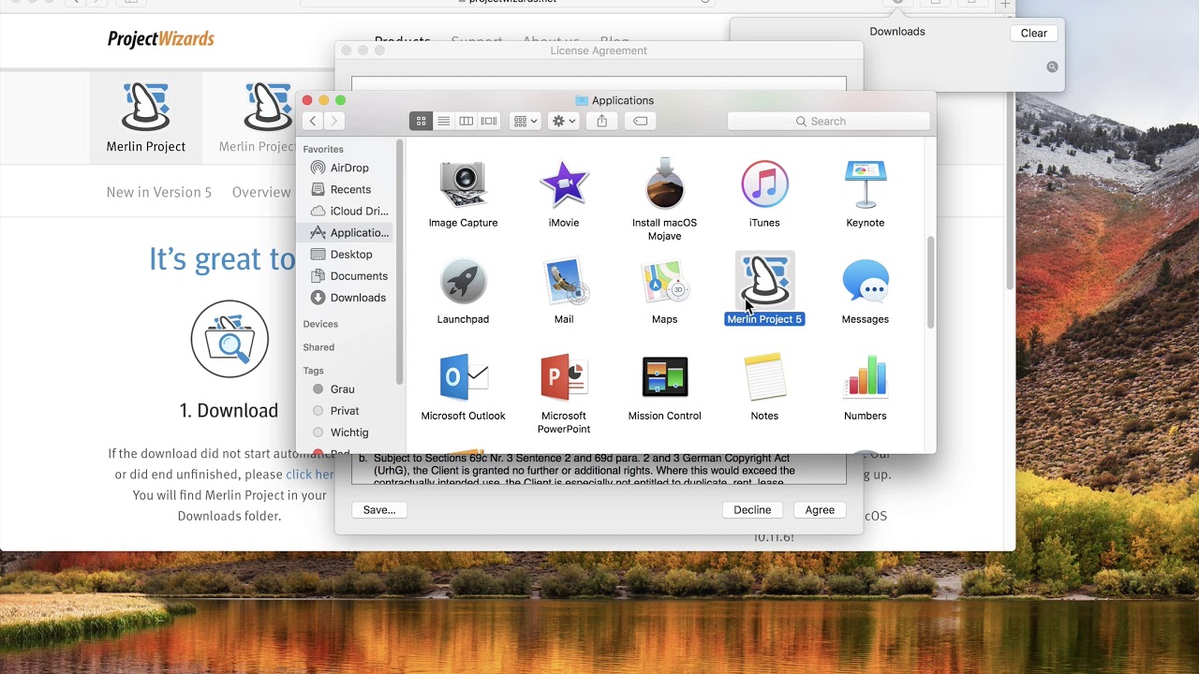Image resolution: width=1199 pixels, height=674 pixels.
Task: Select Applications in Finder sidebar
Action: click(348, 232)
